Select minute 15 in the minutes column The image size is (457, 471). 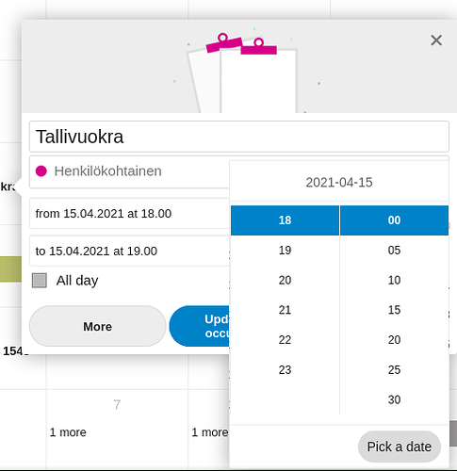pyautogui.click(x=394, y=310)
